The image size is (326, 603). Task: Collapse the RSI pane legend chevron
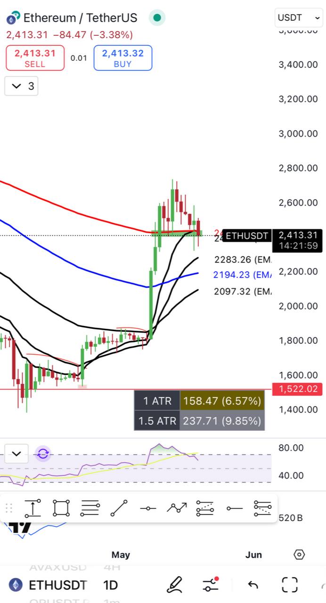[16, 454]
